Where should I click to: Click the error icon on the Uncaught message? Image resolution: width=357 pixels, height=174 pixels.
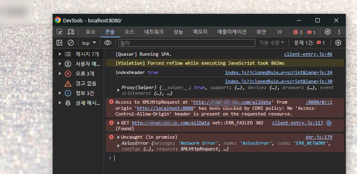111,137
